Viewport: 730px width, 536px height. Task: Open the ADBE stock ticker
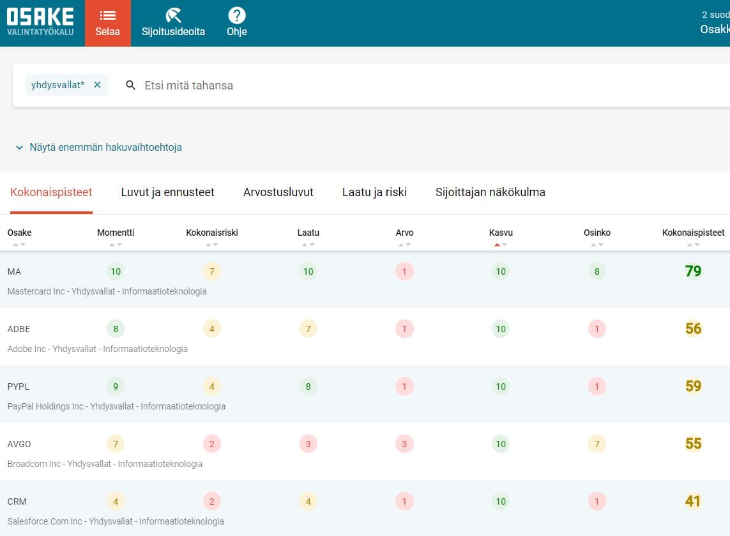tap(19, 329)
